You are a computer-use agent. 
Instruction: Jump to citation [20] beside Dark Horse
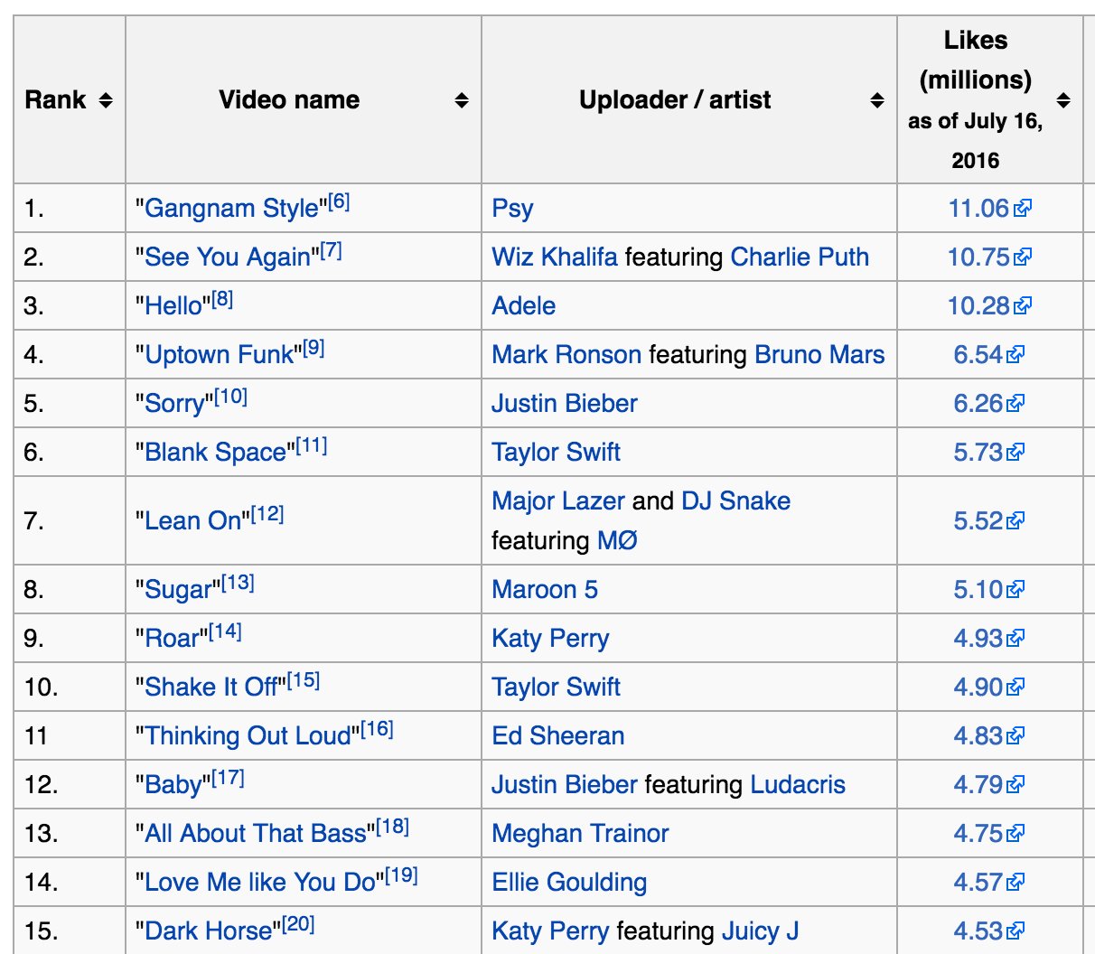coord(298,924)
